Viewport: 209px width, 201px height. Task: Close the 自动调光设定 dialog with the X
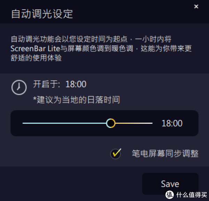pyautogui.click(x=196, y=6)
